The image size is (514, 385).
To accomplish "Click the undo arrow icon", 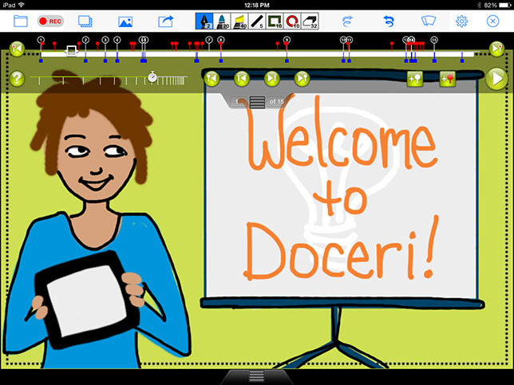I will (389, 22).
